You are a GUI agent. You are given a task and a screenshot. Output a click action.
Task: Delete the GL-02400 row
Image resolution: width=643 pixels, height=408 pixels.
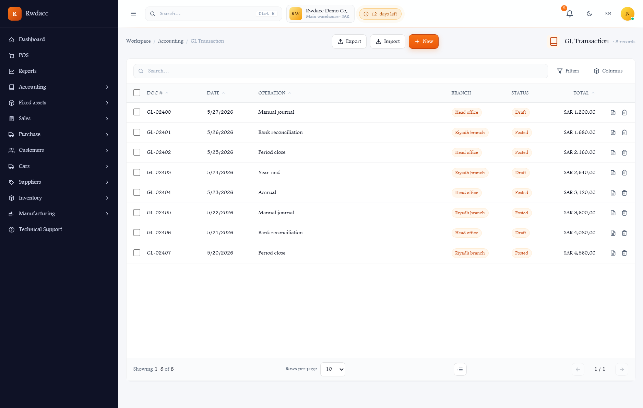[x=624, y=113]
